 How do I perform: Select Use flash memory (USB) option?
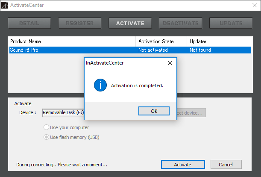tap(71, 137)
